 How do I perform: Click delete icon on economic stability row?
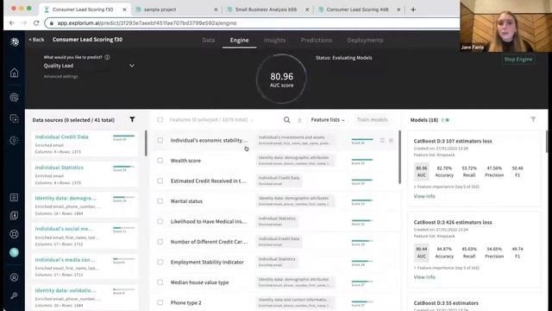click(x=391, y=141)
